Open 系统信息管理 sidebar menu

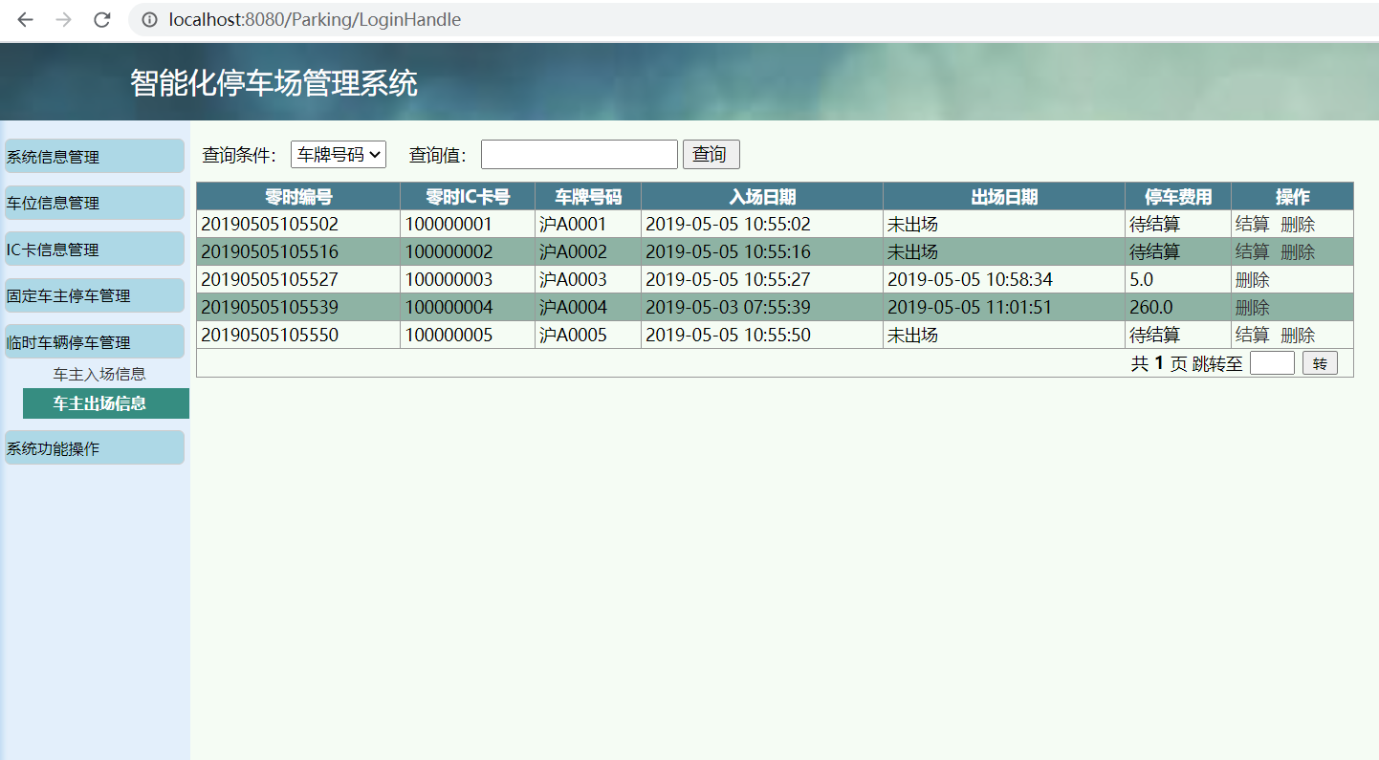95,157
